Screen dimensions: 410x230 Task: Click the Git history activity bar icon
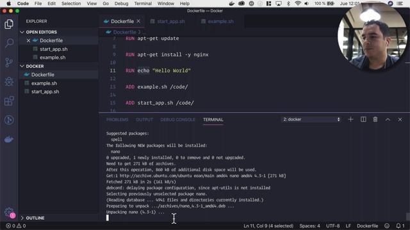[9, 120]
